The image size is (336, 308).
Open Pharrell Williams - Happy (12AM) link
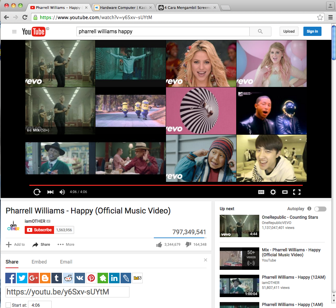pyautogui.click(x=294, y=277)
